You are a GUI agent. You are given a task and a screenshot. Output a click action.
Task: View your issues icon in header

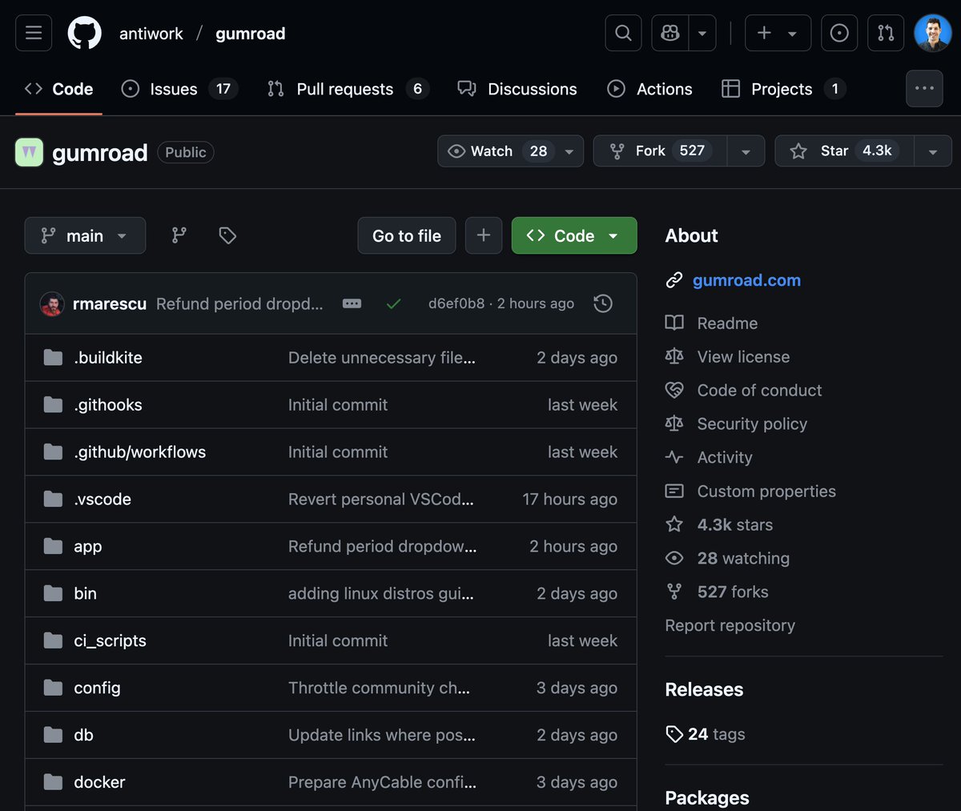click(839, 33)
